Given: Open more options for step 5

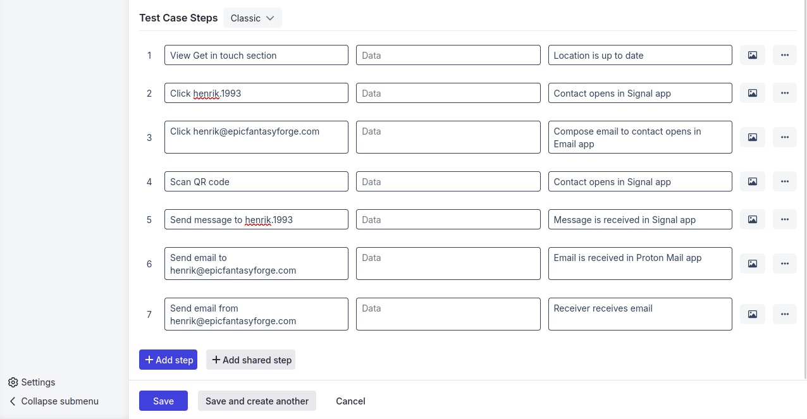Looking at the screenshot, I should click(x=785, y=219).
